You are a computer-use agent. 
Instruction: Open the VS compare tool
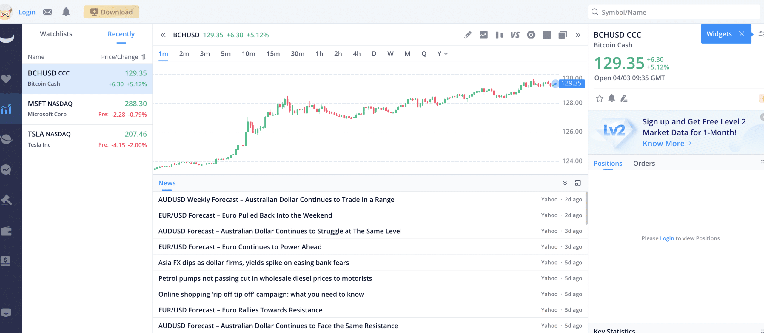coord(515,35)
